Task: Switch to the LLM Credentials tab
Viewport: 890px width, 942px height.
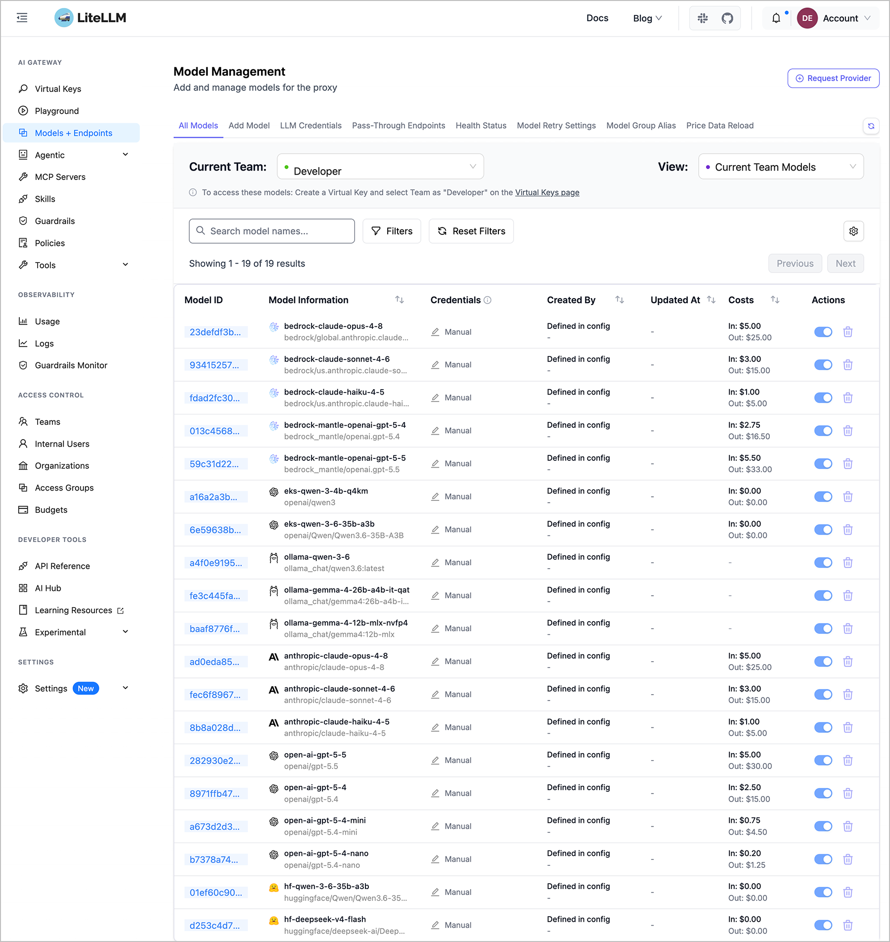Action: [x=311, y=126]
